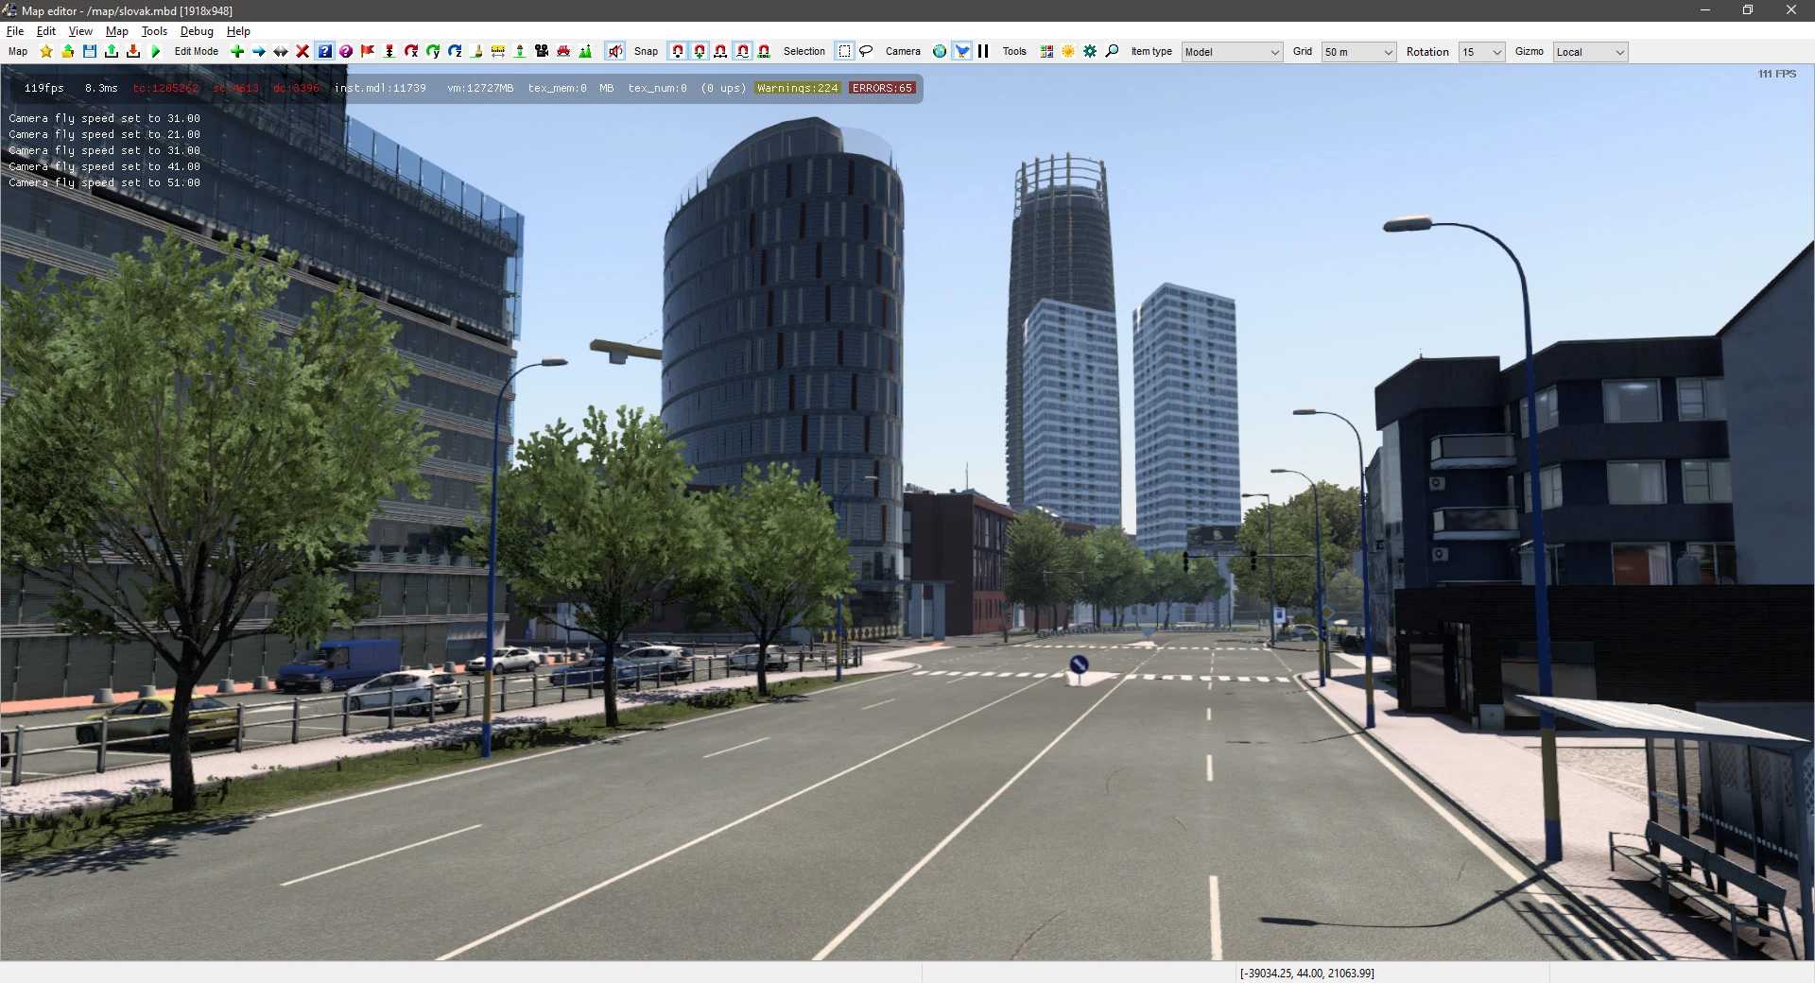The width and height of the screenshot is (1815, 983).
Task: Open the Gizmo Local dropdown
Action: (1591, 52)
